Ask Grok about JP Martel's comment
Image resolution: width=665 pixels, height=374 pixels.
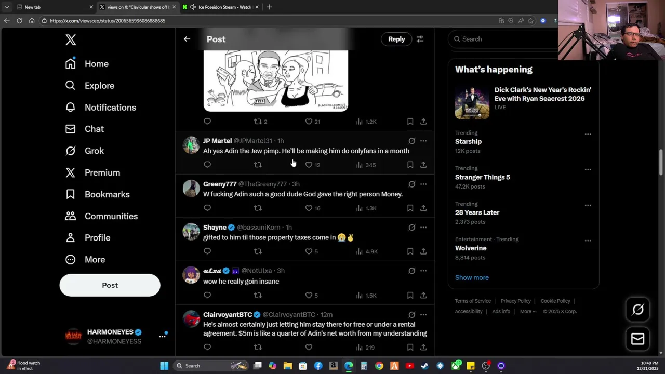coord(411,141)
